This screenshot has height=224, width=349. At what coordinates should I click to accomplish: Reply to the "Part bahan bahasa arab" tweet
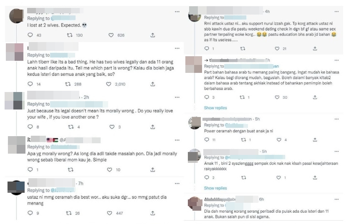coord(207,97)
